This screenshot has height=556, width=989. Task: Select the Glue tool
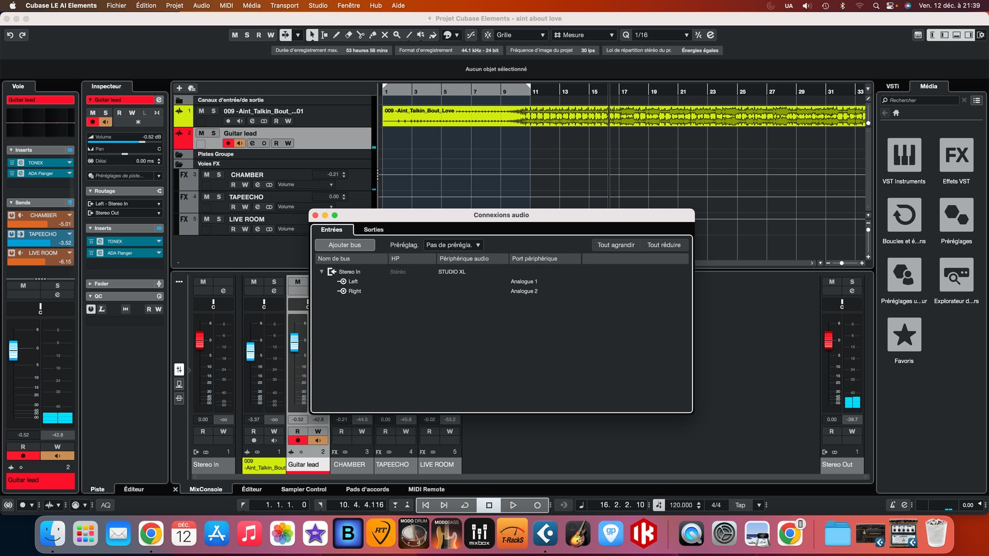(372, 35)
